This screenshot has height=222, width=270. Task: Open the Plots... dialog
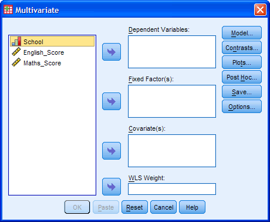pos(242,62)
